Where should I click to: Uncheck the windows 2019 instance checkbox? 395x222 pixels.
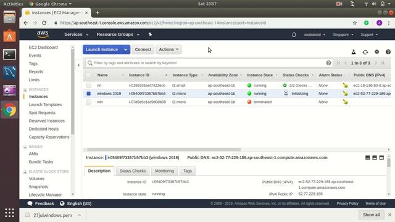(88, 94)
